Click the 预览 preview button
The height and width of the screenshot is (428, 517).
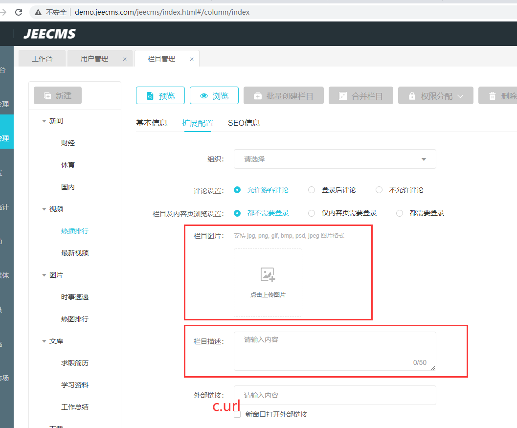(160, 96)
